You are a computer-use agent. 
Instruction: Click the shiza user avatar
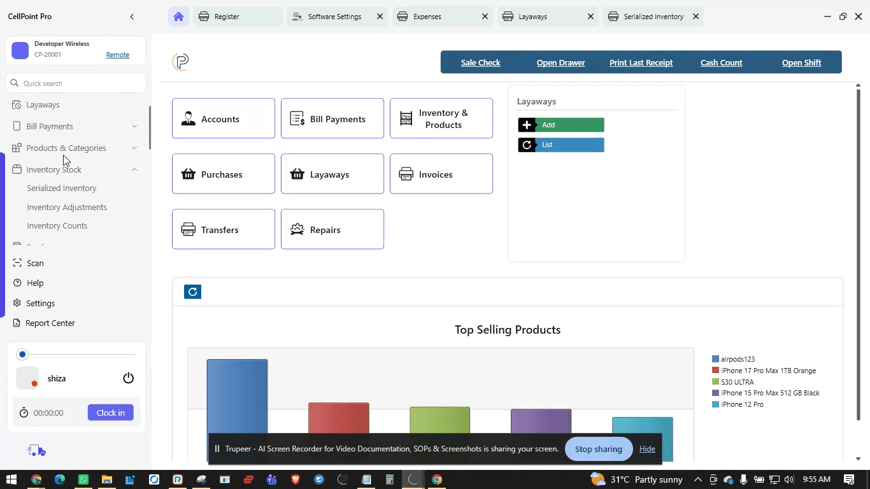pos(27,378)
